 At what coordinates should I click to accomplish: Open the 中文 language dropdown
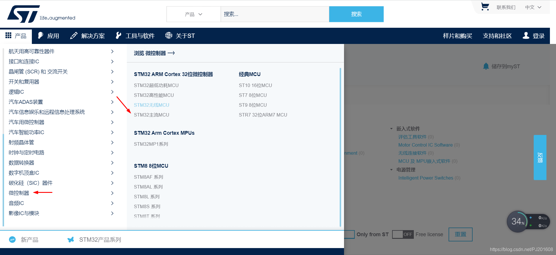click(x=533, y=7)
